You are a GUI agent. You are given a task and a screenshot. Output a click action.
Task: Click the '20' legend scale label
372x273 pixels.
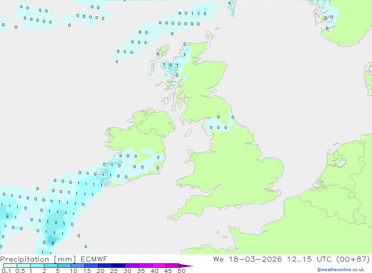click(100, 271)
